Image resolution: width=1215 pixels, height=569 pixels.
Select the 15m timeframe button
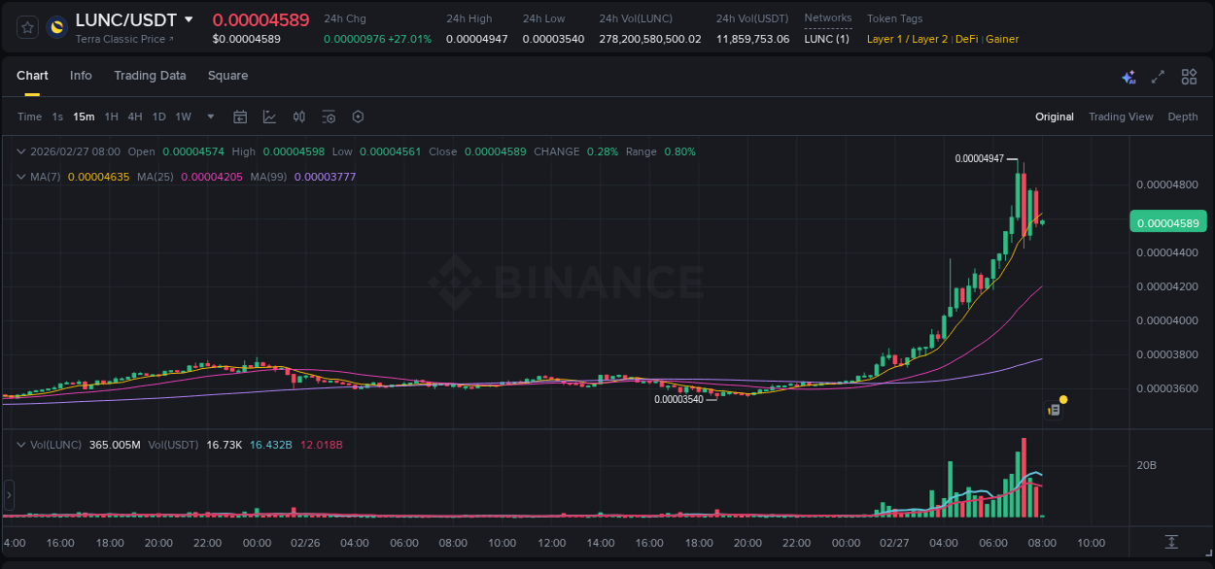84,117
